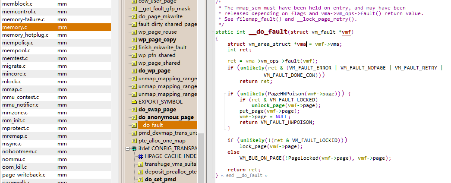Open mm_init.c from the file list

coord(56,120)
